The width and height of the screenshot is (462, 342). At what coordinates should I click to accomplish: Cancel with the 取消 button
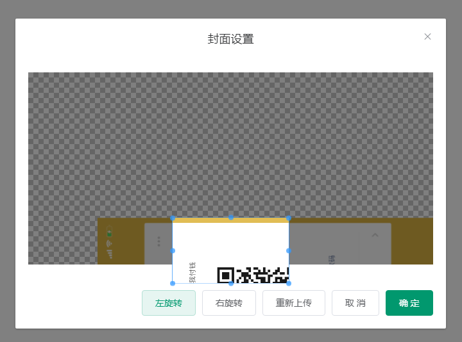coord(355,303)
